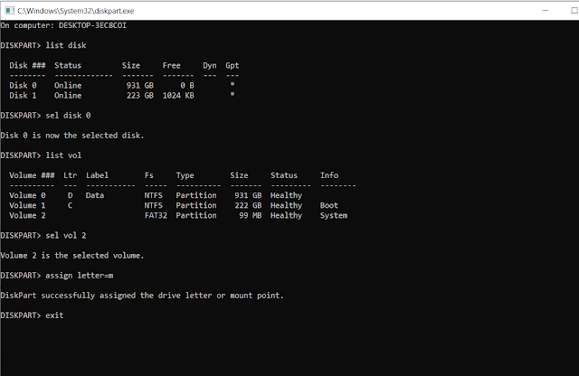Click the 'Disk 0' row label

point(23,85)
